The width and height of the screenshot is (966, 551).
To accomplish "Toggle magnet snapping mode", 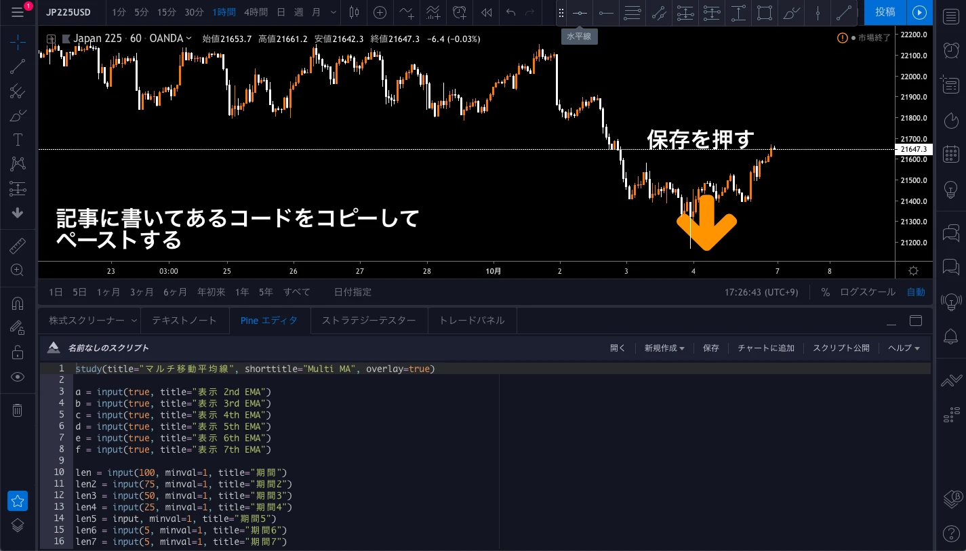I will click(18, 302).
